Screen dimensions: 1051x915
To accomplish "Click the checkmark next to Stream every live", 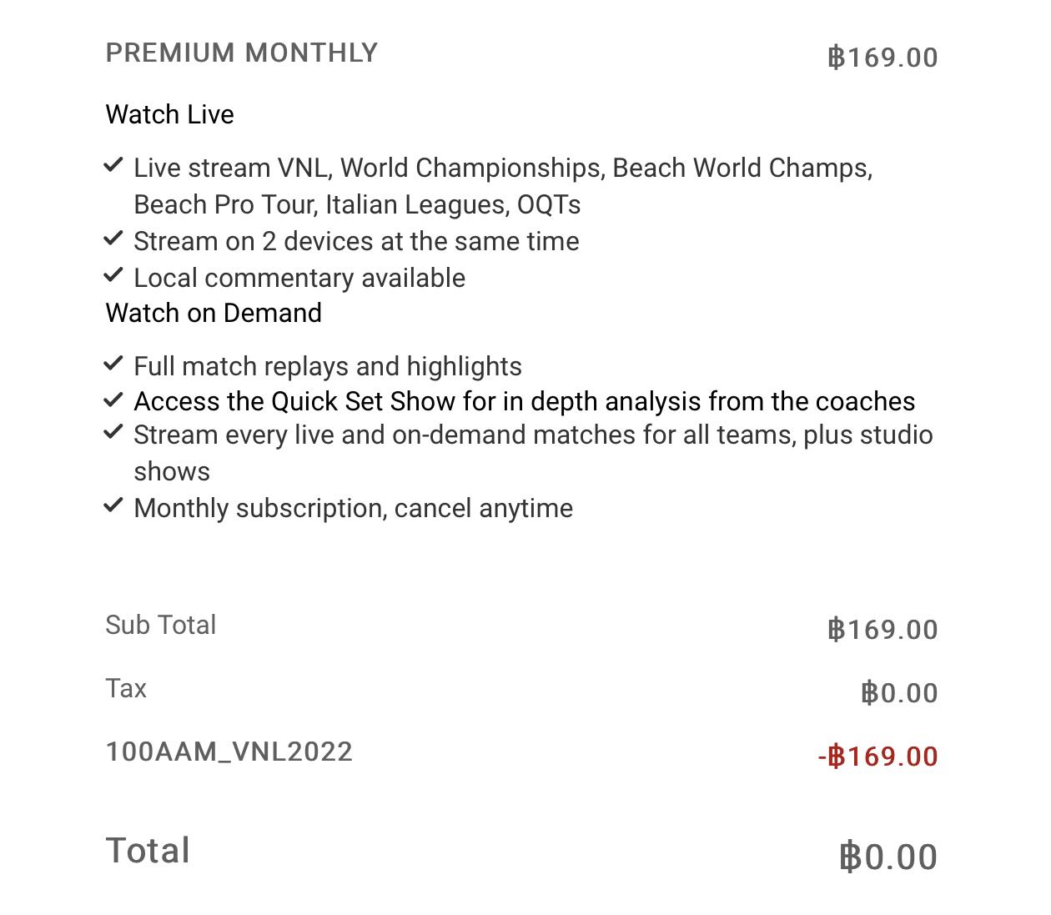I will pos(113,433).
